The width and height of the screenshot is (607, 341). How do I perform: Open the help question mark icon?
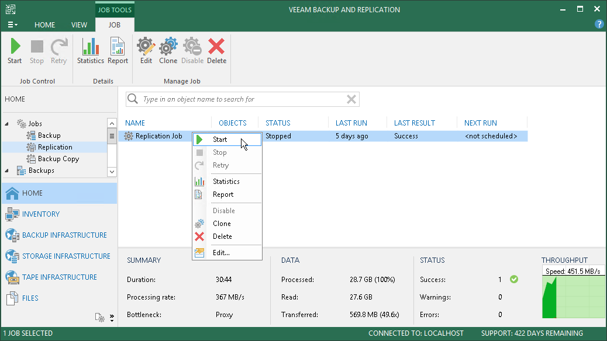599,25
